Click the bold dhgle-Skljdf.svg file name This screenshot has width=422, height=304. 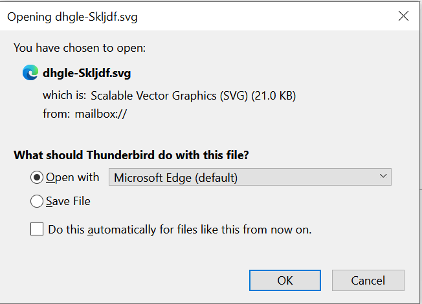(x=87, y=74)
